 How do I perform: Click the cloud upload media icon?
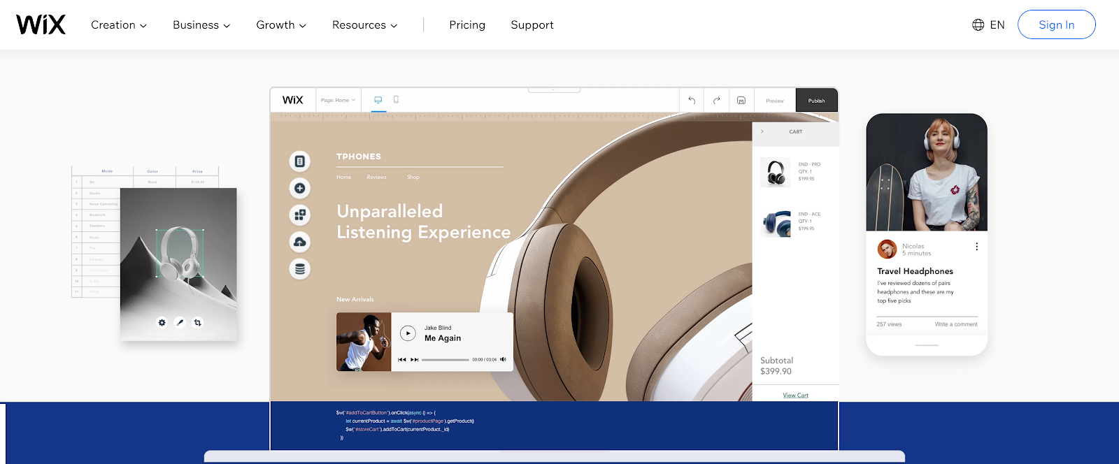(300, 242)
